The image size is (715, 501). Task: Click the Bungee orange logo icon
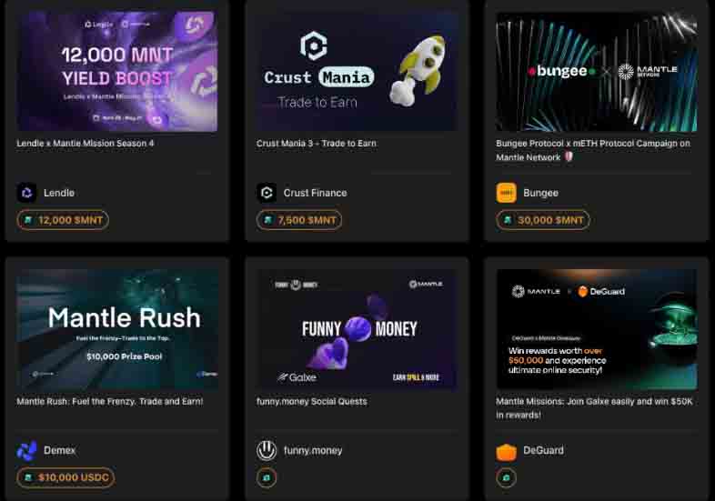tap(506, 193)
